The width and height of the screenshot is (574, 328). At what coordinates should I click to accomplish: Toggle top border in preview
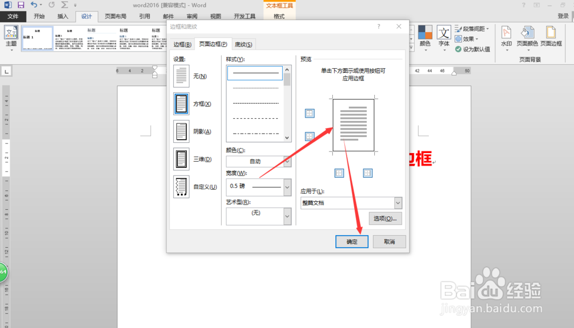[x=309, y=114]
